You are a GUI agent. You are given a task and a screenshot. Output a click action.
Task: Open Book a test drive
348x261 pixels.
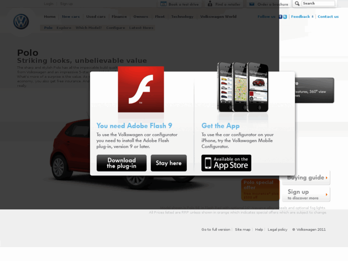pyautogui.click(x=183, y=4)
